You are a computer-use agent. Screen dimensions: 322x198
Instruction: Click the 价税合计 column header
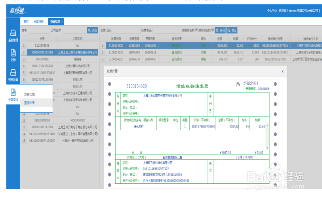(x=252, y=39)
